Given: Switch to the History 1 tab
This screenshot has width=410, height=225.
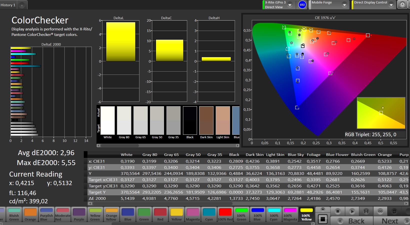Looking at the screenshot, I should click(x=8, y=5).
